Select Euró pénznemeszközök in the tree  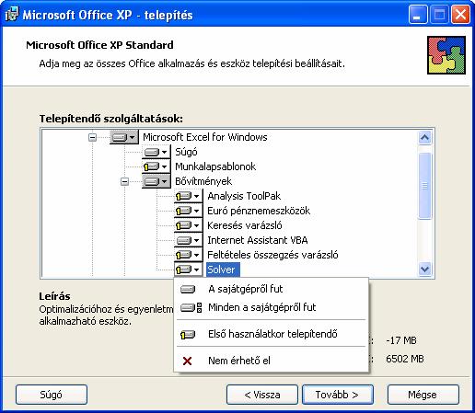click(x=259, y=211)
